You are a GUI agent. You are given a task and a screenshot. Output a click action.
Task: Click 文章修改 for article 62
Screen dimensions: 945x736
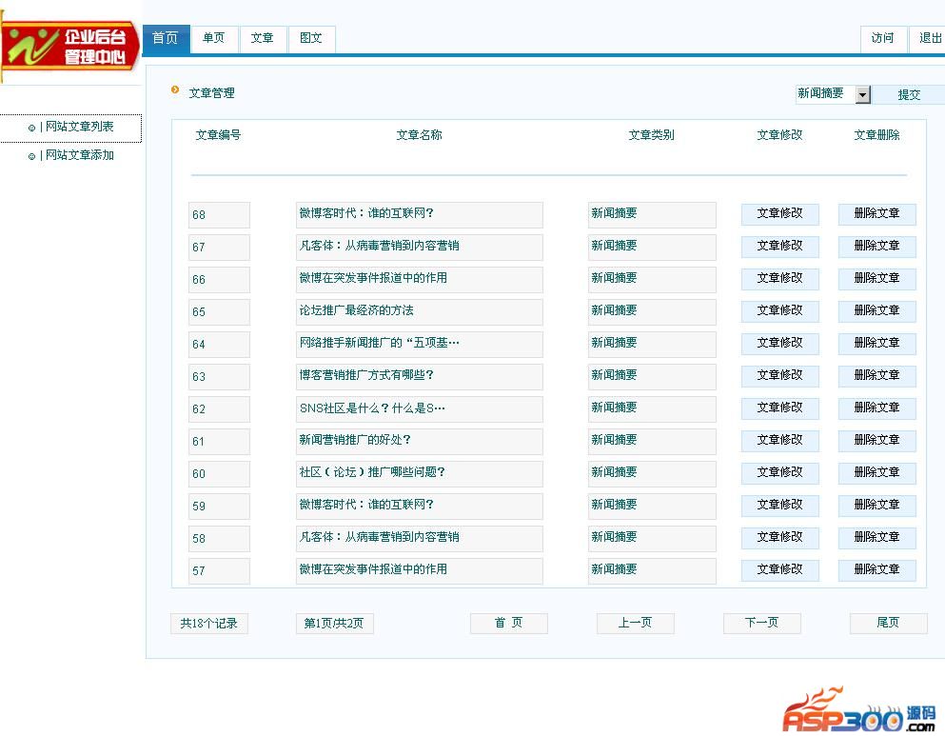click(779, 408)
